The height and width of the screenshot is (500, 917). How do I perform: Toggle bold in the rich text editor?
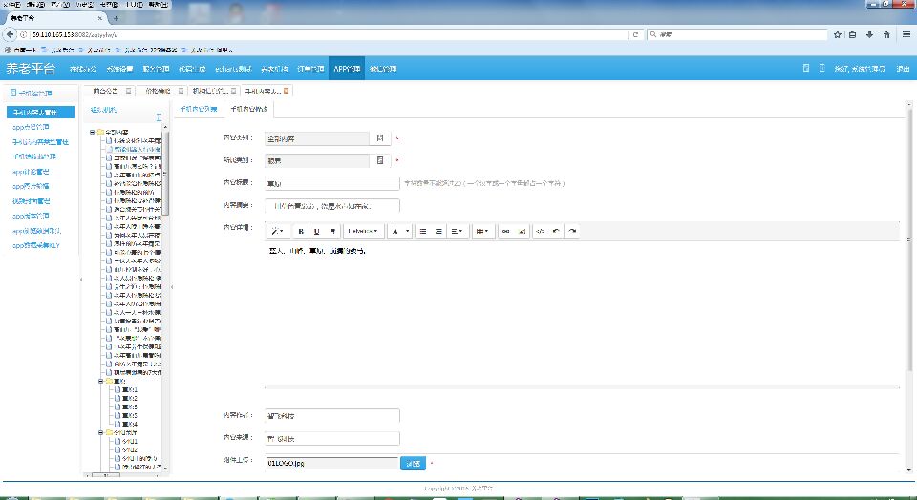301,231
